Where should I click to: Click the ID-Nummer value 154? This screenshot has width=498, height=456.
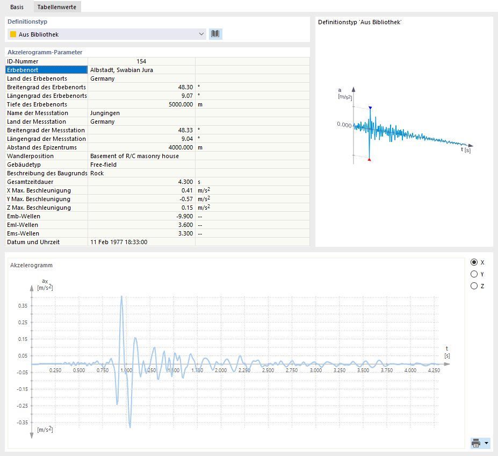141,61
